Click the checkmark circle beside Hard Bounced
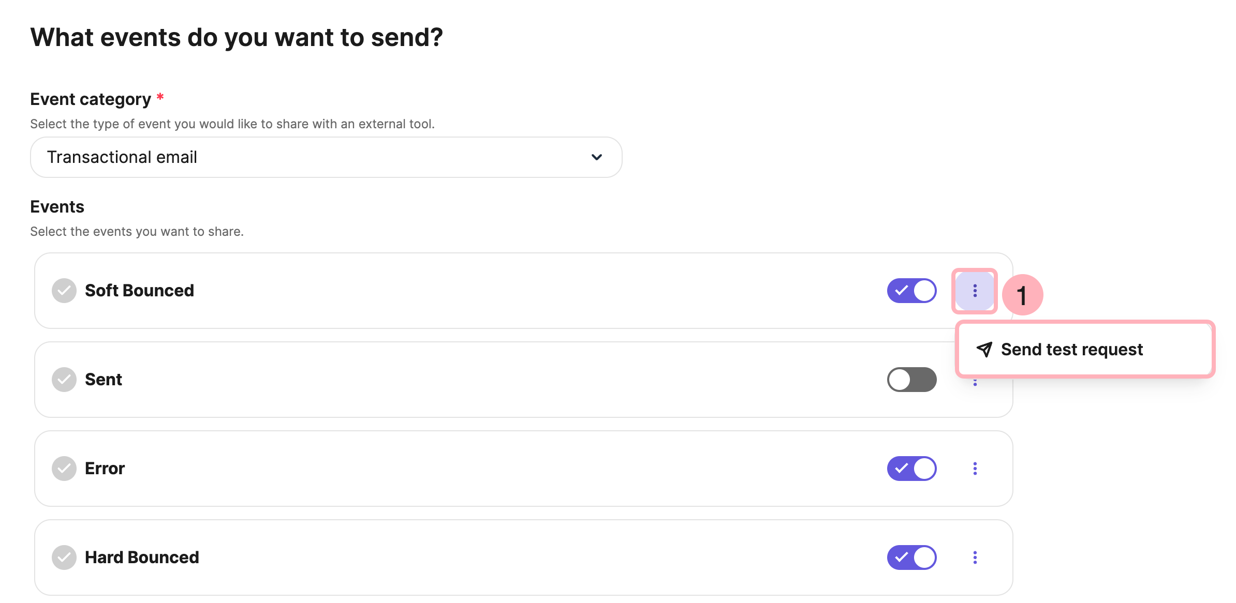 tap(64, 557)
